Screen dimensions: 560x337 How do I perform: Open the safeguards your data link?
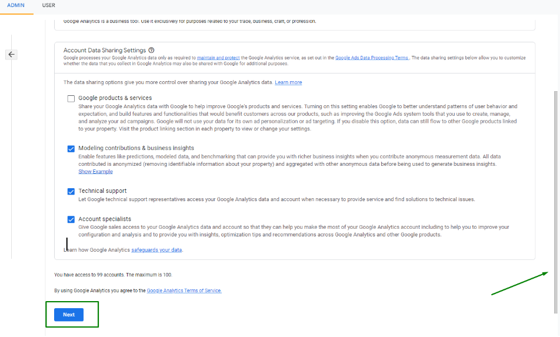pyautogui.click(x=156, y=250)
